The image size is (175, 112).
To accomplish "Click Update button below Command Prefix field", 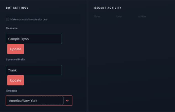I will (x=16, y=80).
